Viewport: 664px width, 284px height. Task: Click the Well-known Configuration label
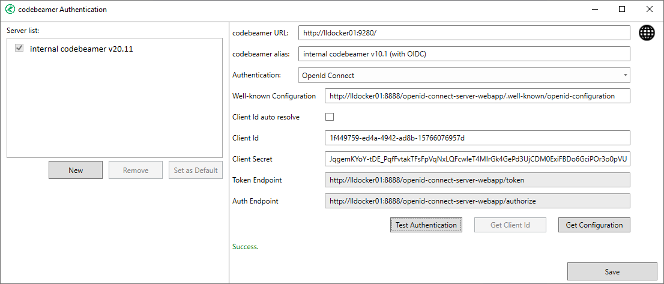point(274,95)
